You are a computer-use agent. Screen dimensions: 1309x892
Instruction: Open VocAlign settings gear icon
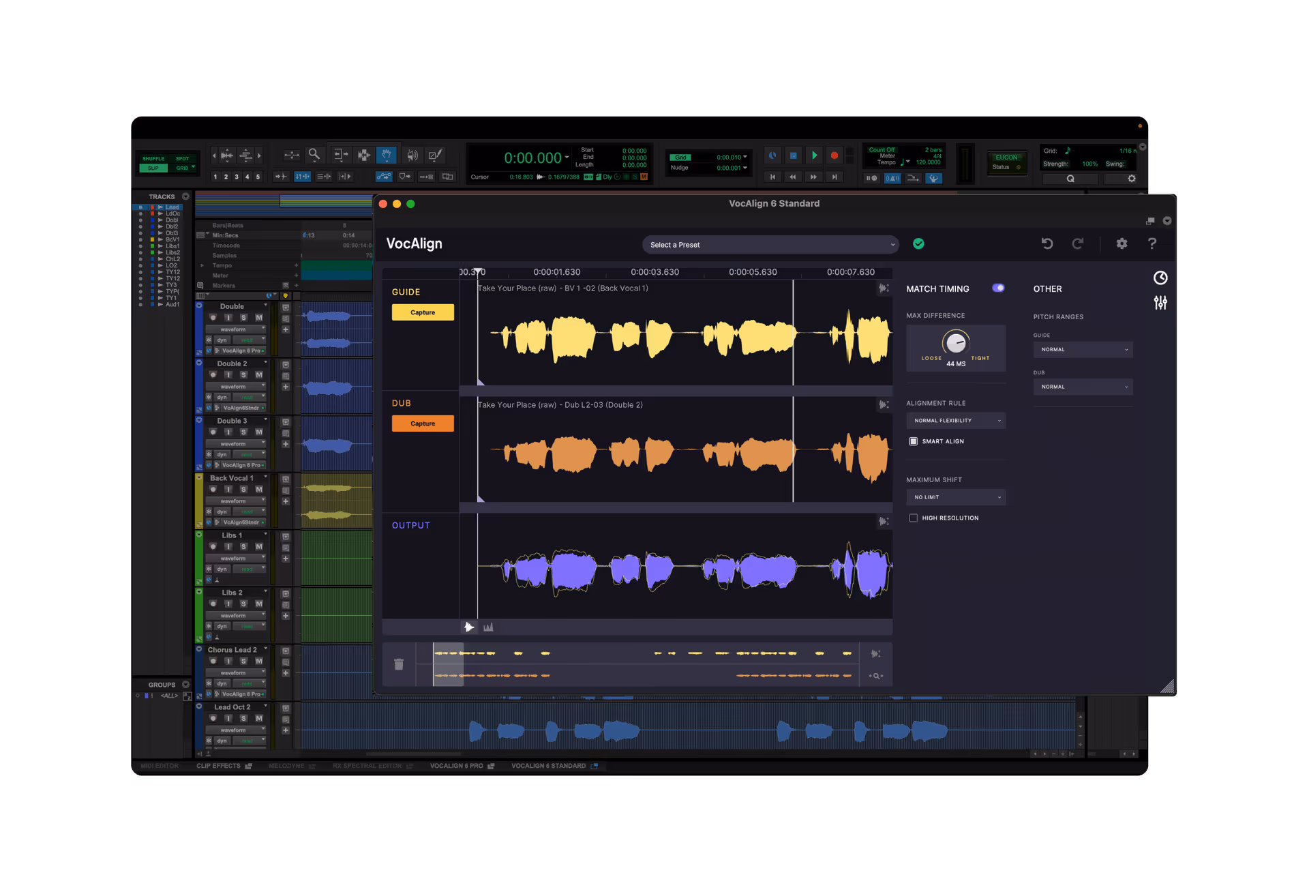1122,243
